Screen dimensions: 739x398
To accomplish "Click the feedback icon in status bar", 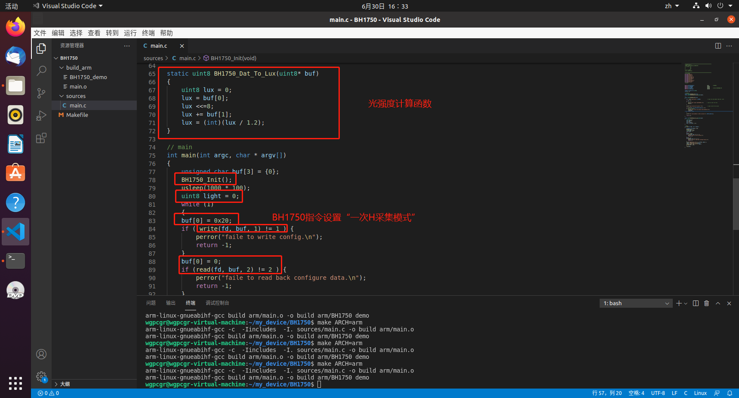I will click(717, 393).
